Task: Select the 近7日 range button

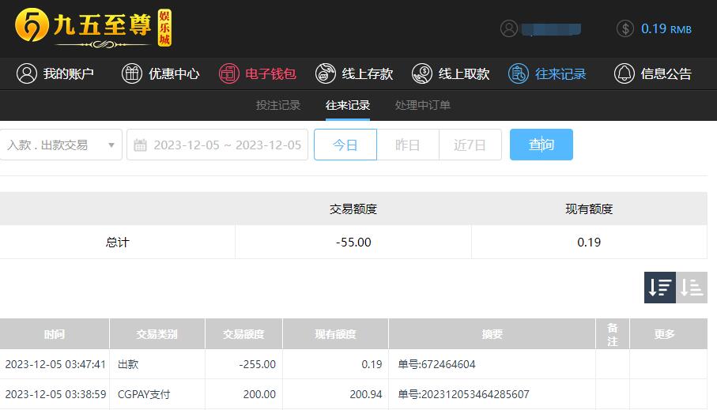Action: click(470, 145)
